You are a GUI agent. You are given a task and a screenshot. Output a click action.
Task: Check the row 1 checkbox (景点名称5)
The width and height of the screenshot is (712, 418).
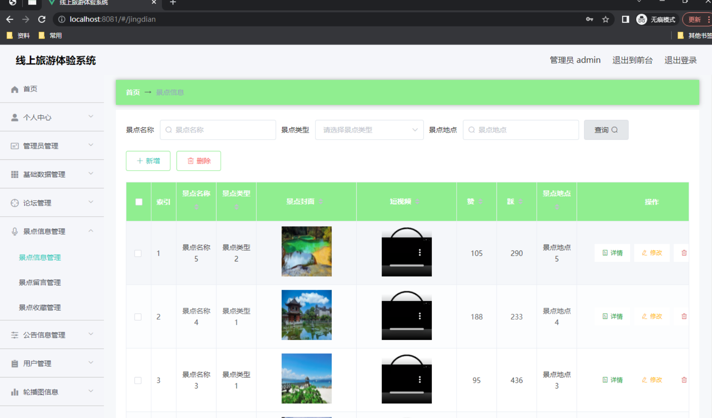click(x=138, y=253)
